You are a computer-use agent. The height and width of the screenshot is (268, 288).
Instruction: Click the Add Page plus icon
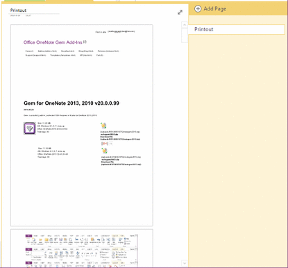click(198, 9)
